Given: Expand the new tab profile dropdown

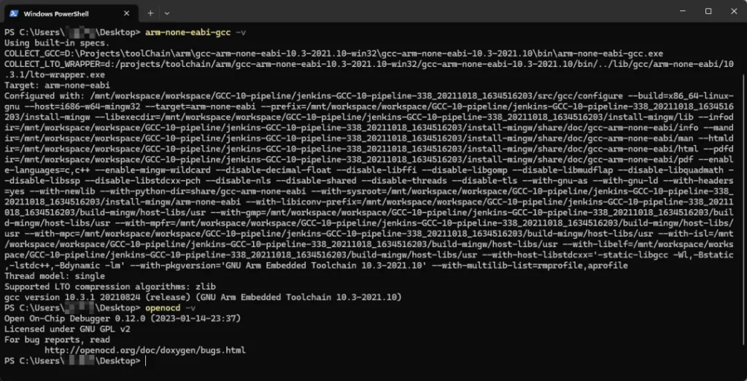Looking at the screenshot, I should [167, 13].
